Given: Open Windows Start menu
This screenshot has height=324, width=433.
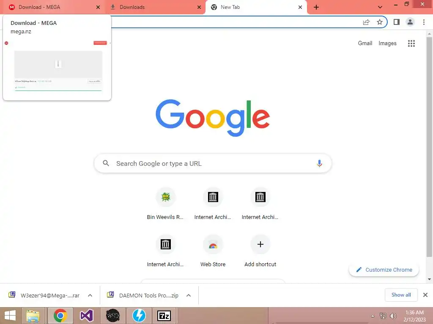Looking at the screenshot, I should coord(10,316).
